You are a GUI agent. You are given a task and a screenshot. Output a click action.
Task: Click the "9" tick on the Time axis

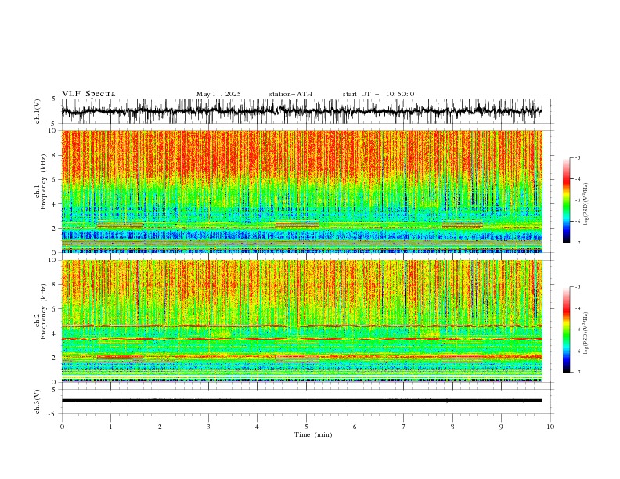tap(501, 427)
